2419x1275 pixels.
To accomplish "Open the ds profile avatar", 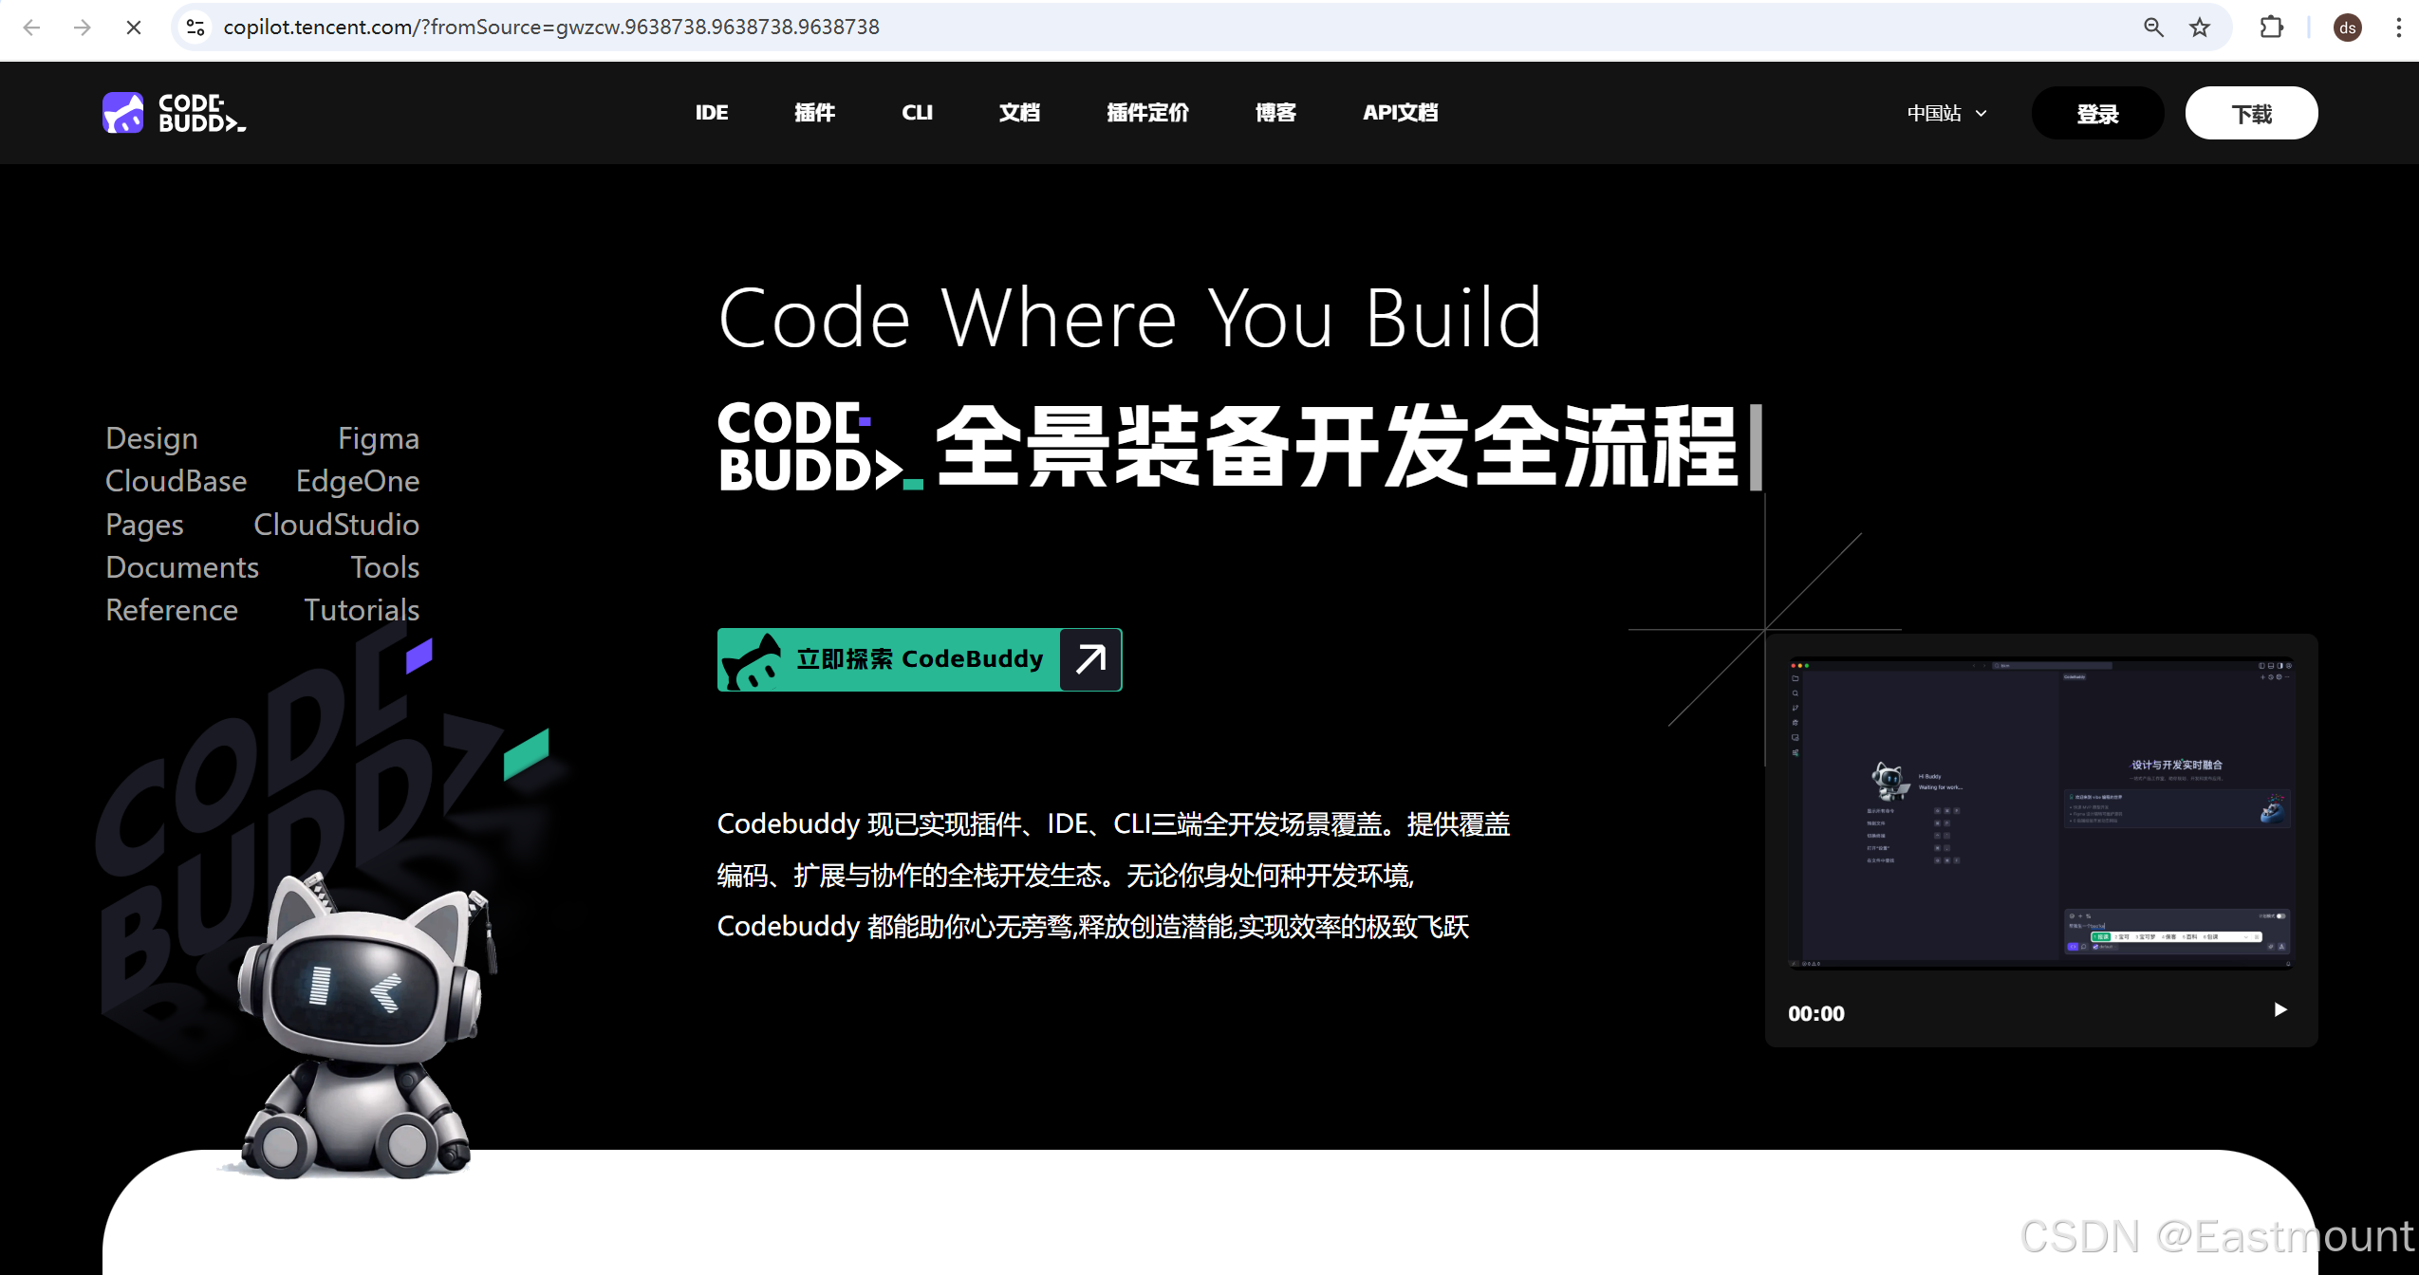I will point(2347,28).
